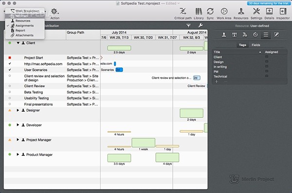Tick the Assigned checkbox for Technical tag
Viewport: 292px width, 193px height.
click(267, 76)
